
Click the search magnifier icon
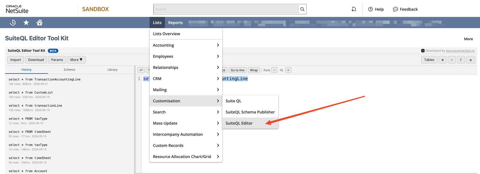[302, 9]
